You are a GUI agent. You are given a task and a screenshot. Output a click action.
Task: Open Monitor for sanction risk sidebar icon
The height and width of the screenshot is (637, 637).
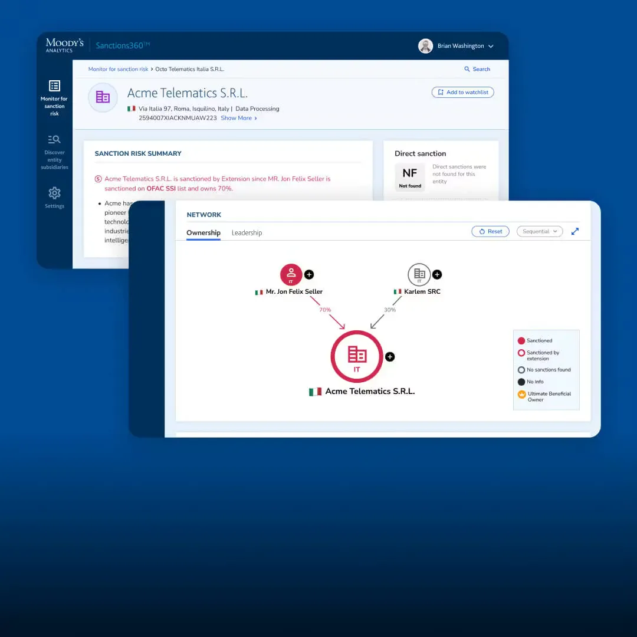[x=54, y=86]
